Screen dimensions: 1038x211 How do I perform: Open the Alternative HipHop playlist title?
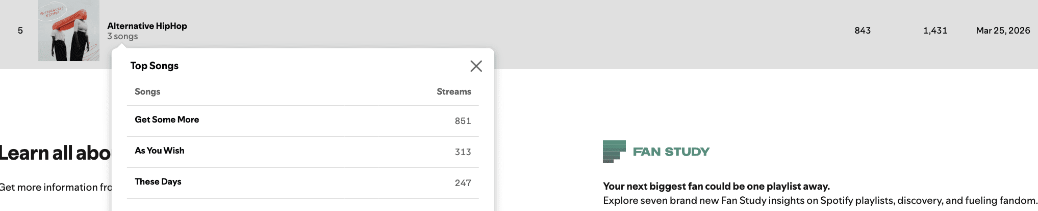point(147,26)
